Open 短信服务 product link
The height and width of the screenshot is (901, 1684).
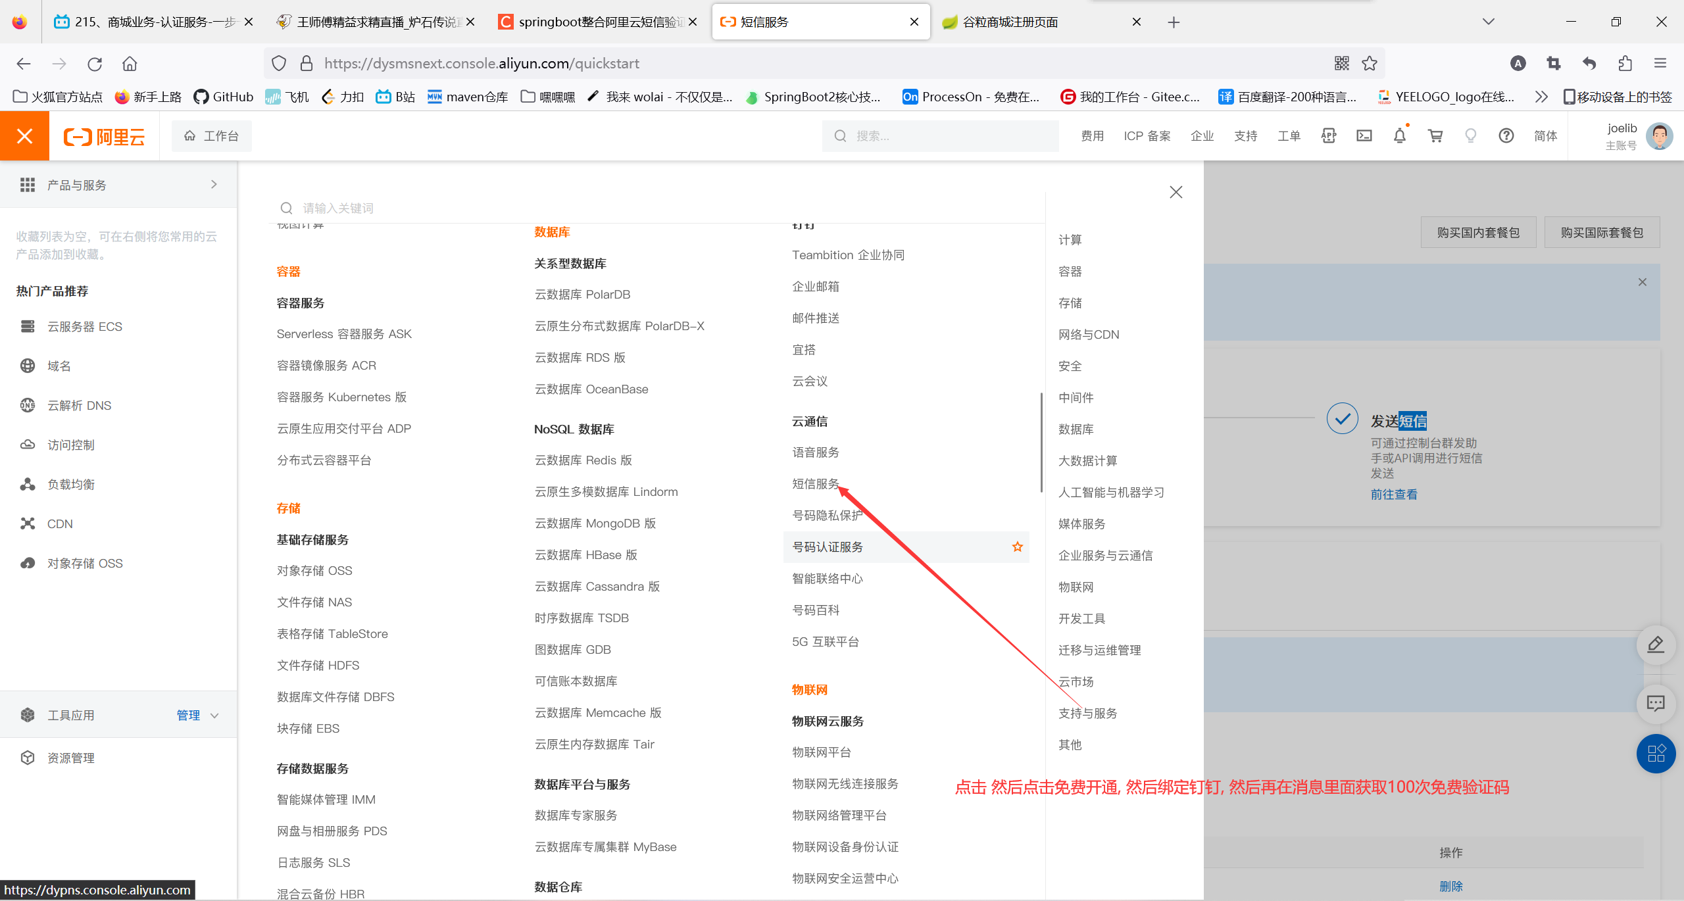[816, 483]
